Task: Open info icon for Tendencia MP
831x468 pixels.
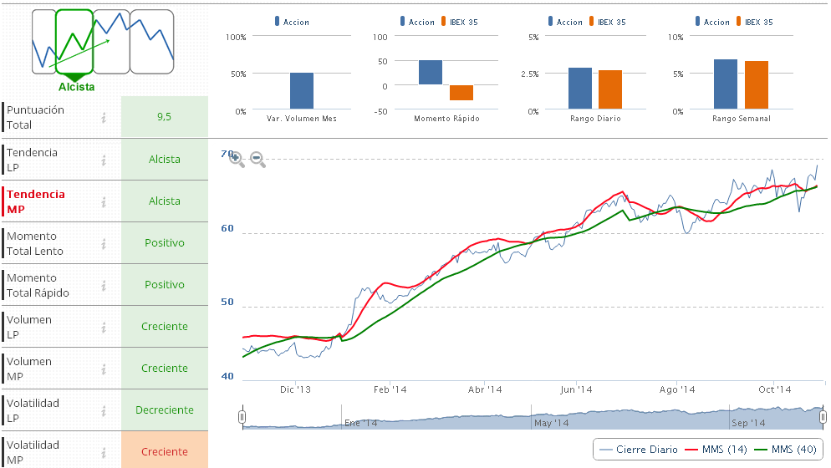Action: 104,201
